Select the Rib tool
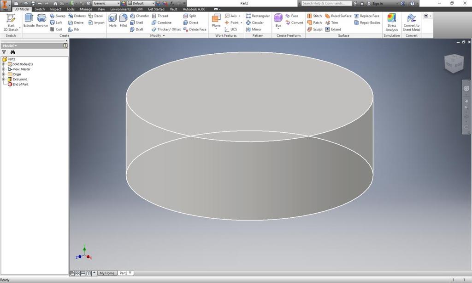Image resolution: width=472 pixels, height=283 pixels. 73,29
